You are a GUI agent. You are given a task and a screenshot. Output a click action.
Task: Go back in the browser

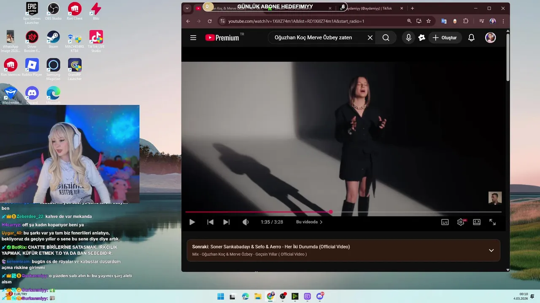coord(188,21)
